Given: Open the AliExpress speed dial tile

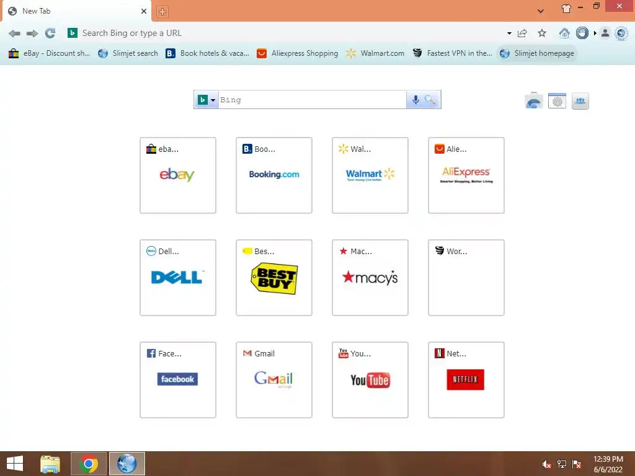Looking at the screenshot, I should click(466, 175).
